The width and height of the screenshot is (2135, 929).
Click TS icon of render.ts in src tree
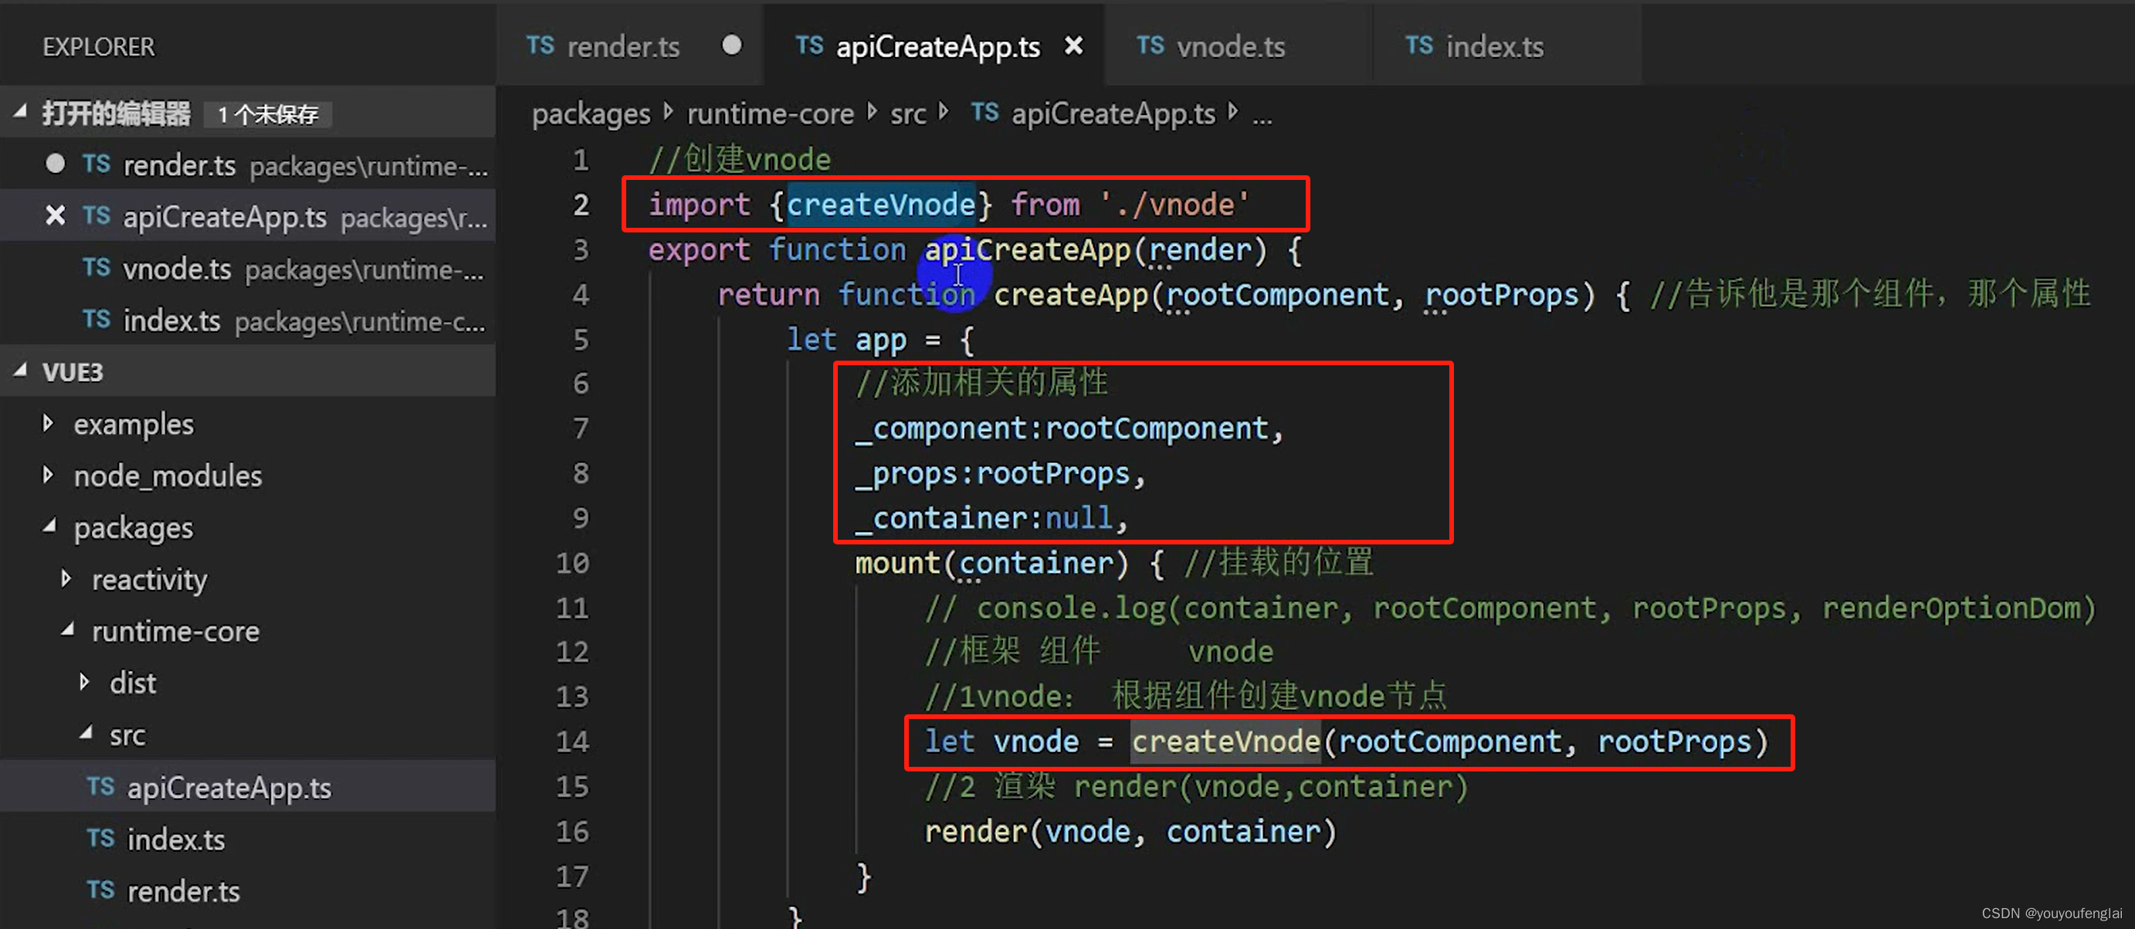[x=100, y=889]
